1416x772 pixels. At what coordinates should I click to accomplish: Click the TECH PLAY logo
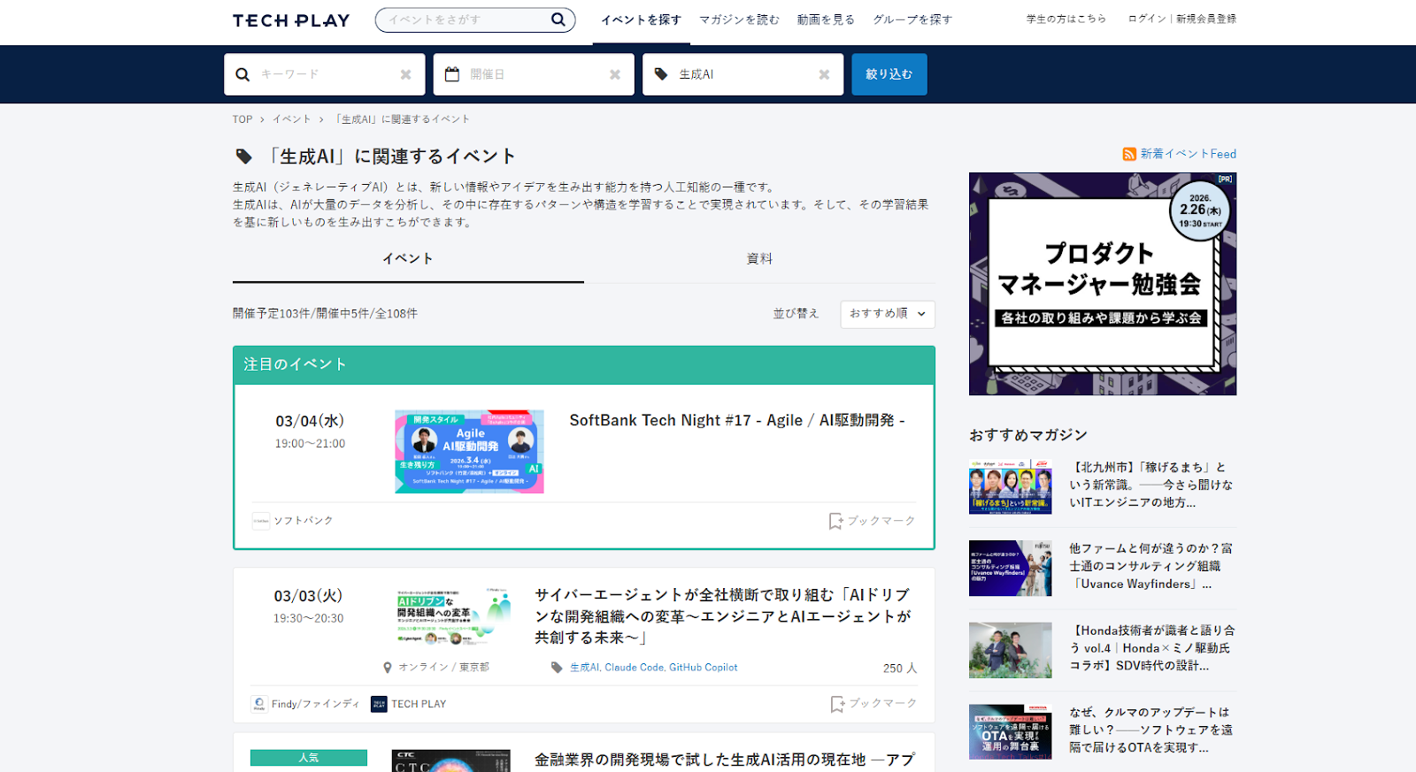(291, 20)
